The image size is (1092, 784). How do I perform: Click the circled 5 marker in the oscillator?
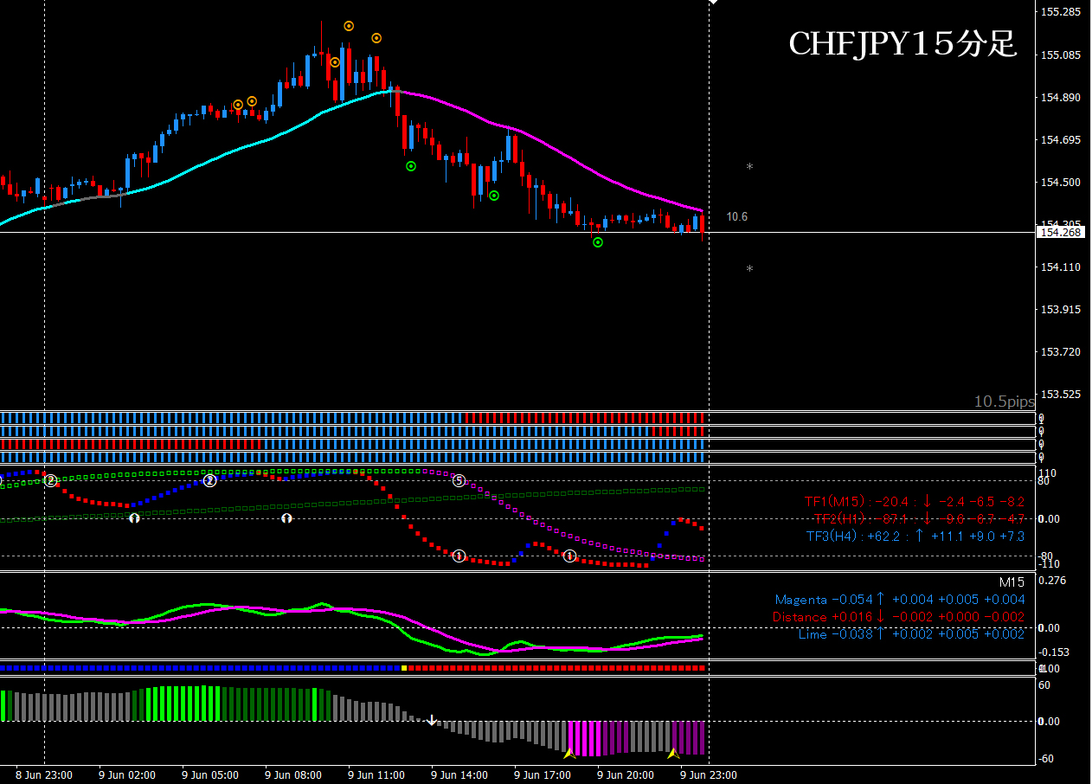point(459,480)
